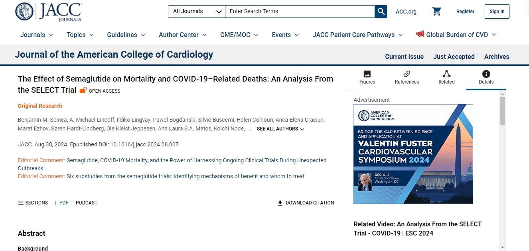
Task: Click the sidebar vertical scrollbar thumb
Action: 502,111
